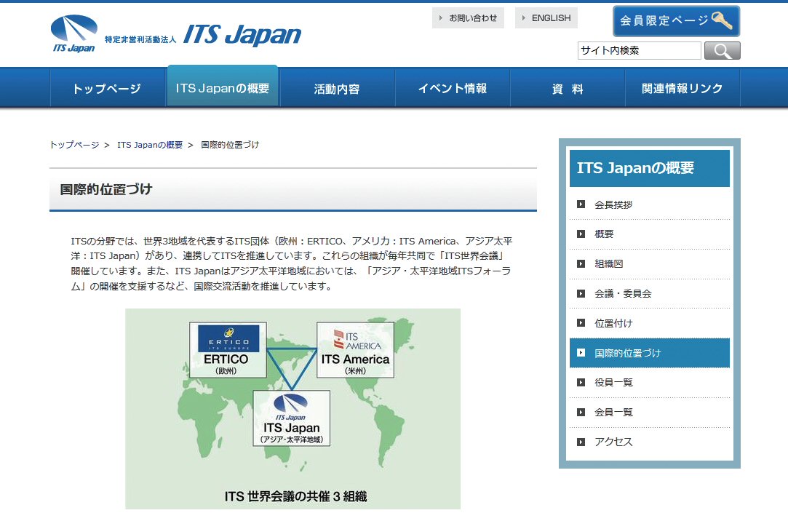The width and height of the screenshot is (788, 529).
Task: Click the サイト内検索 search field
Action: pyautogui.click(x=640, y=51)
